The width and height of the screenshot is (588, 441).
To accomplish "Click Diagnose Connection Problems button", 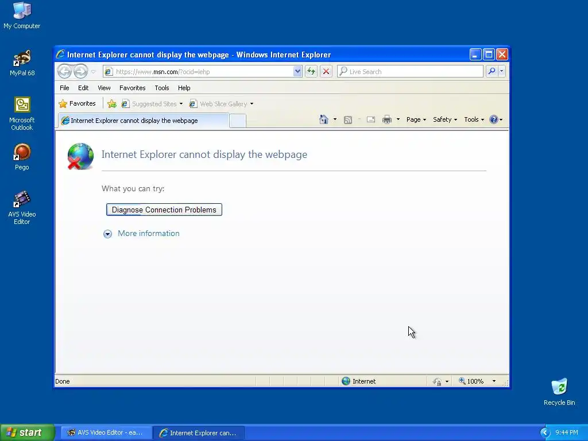I will coord(164,210).
